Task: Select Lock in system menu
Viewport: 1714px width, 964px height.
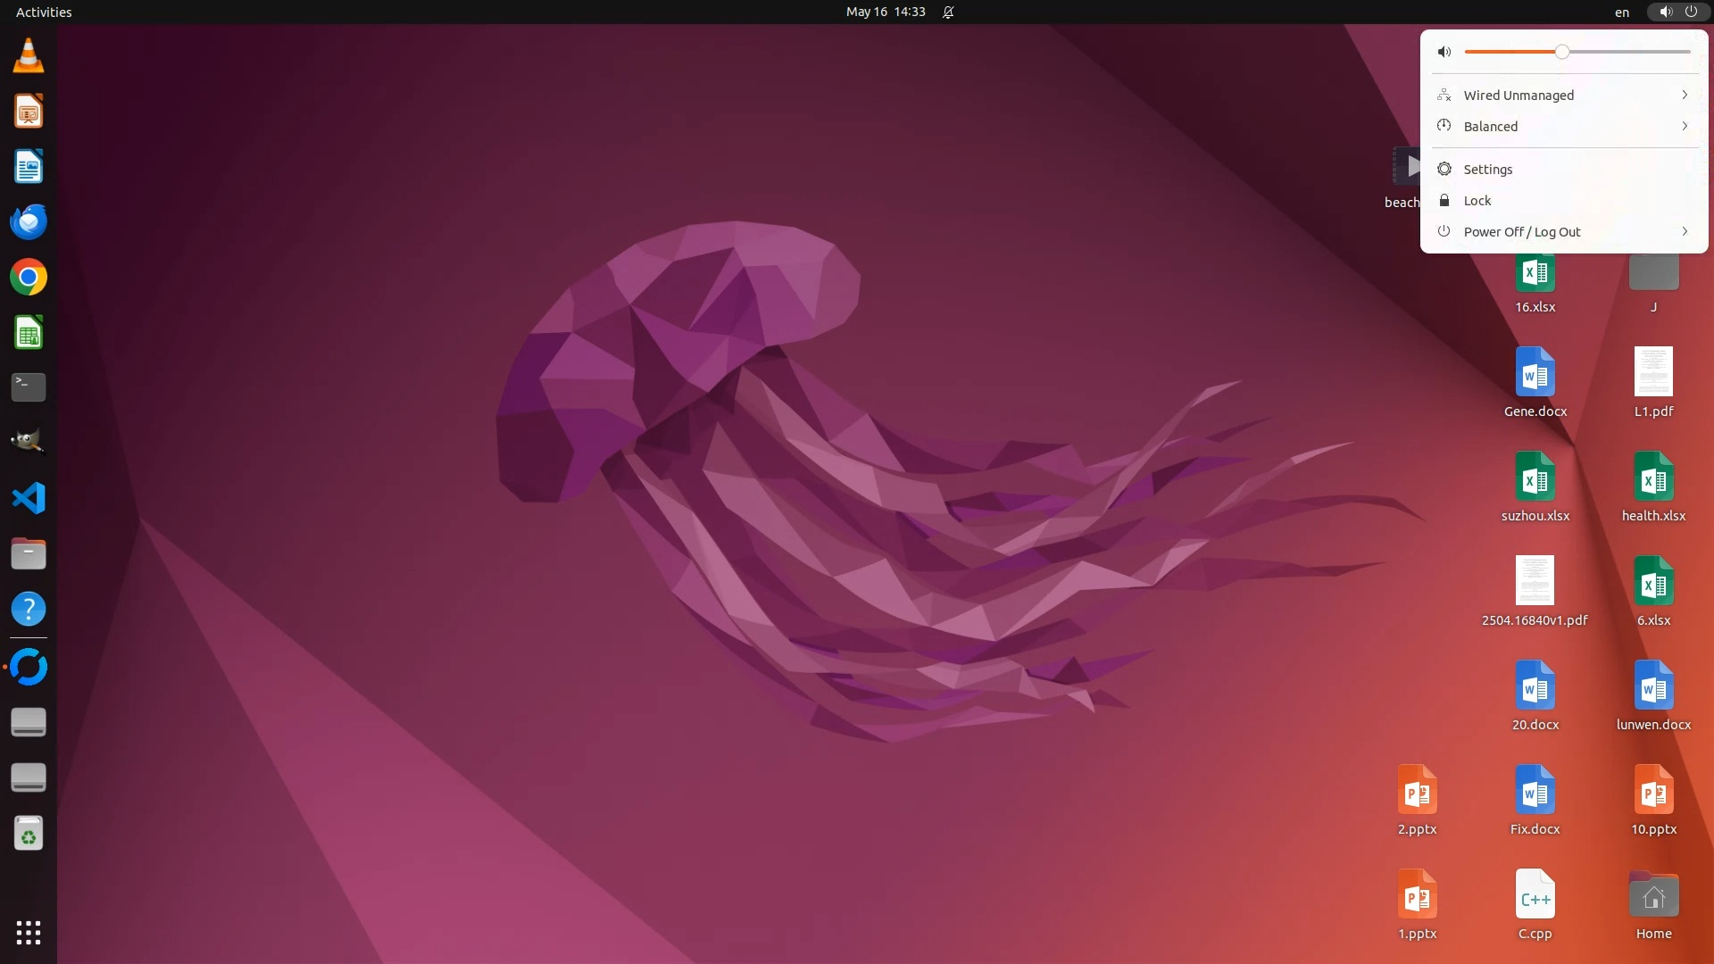Action: (1477, 201)
